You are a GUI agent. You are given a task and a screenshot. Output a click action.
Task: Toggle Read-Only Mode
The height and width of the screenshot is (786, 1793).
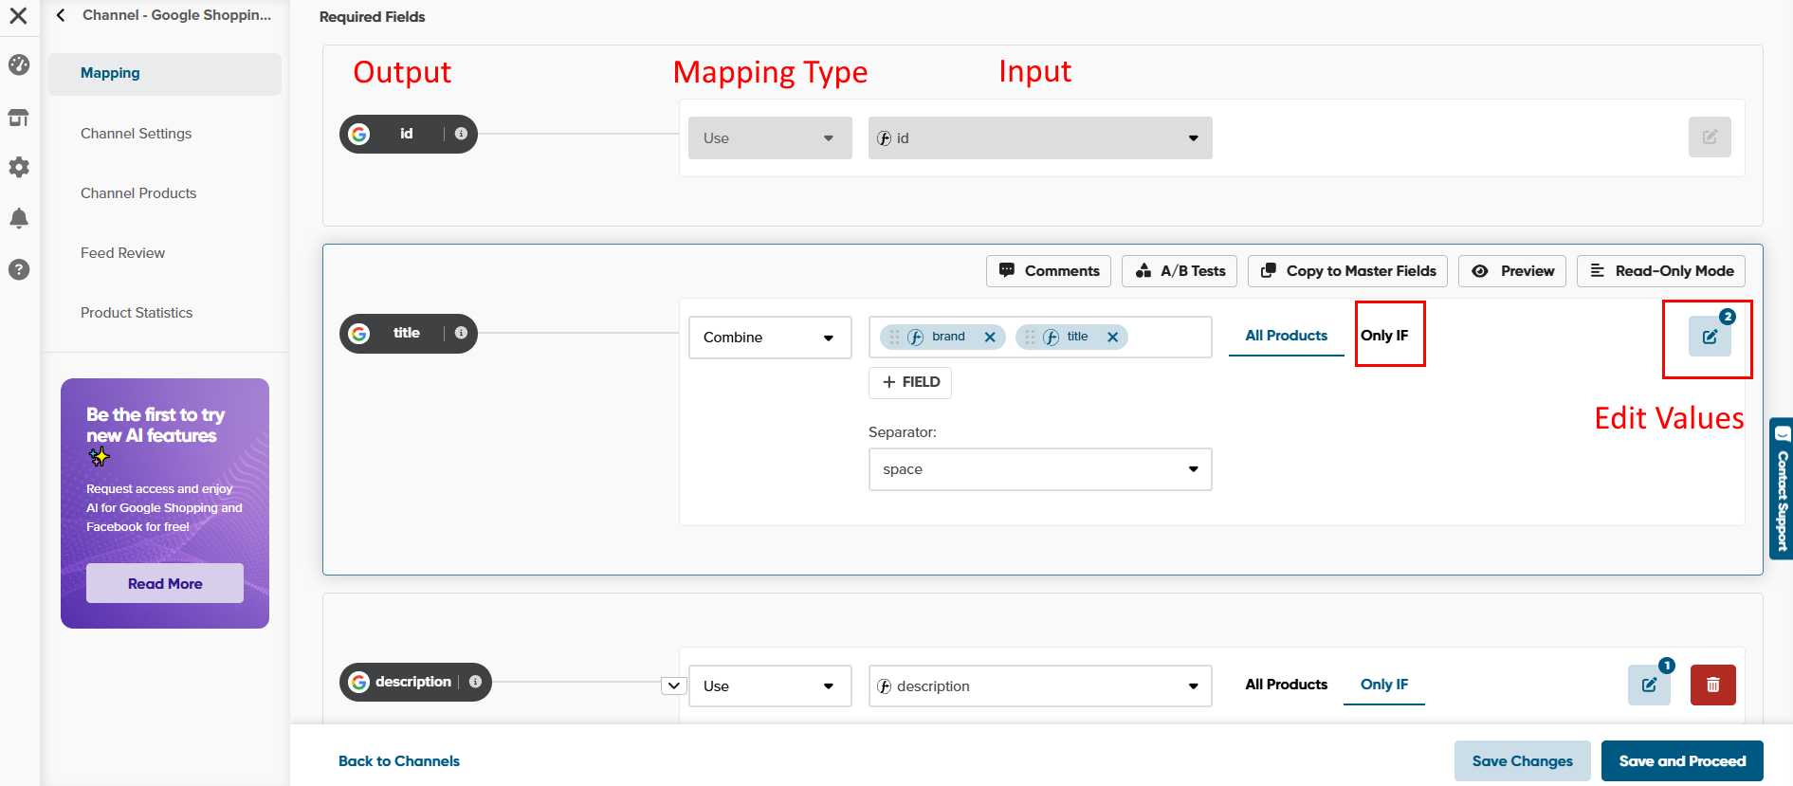point(1660,271)
